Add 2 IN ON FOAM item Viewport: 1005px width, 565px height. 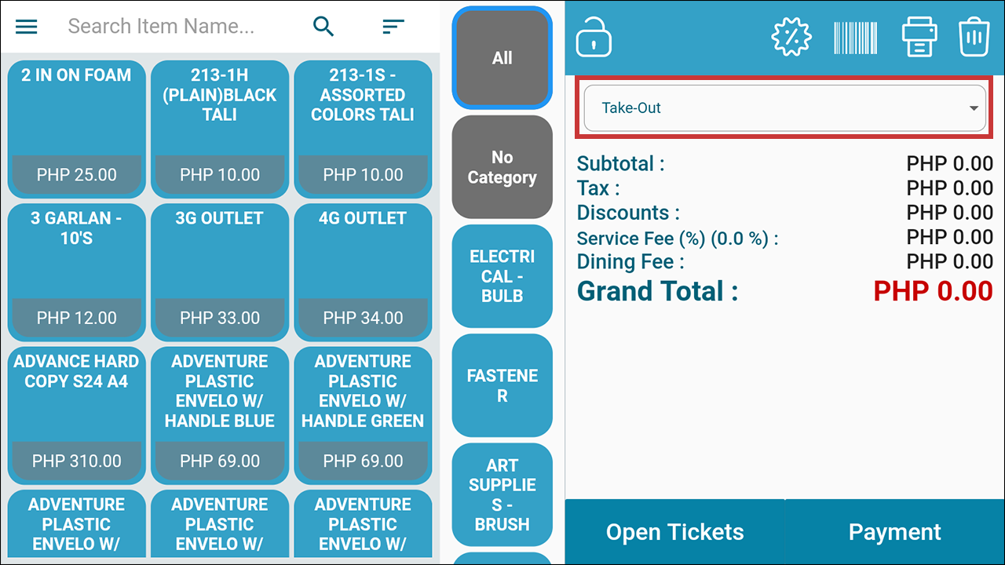[x=76, y=129]
